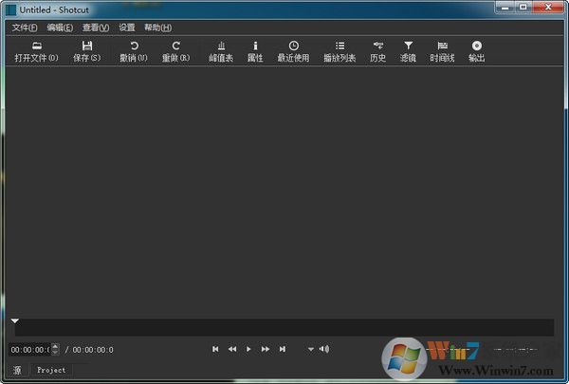Open the Settings (设置) menu
This screenshot has height=384, width=569.
127,27
